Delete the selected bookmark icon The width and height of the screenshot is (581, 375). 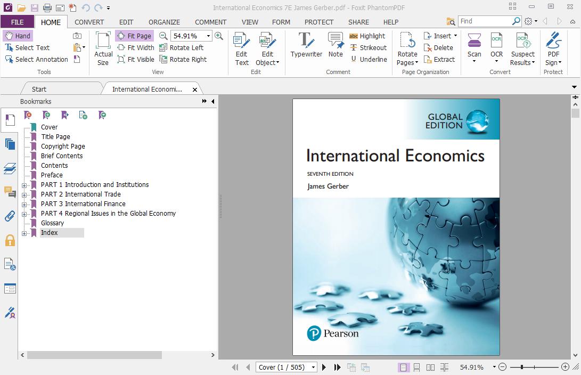pos(28,115)
